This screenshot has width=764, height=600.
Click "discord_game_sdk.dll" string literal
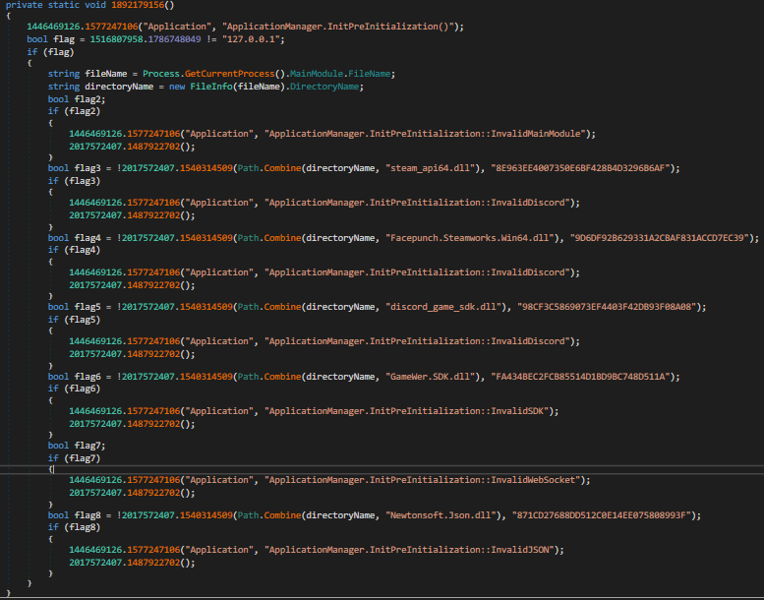443,307
